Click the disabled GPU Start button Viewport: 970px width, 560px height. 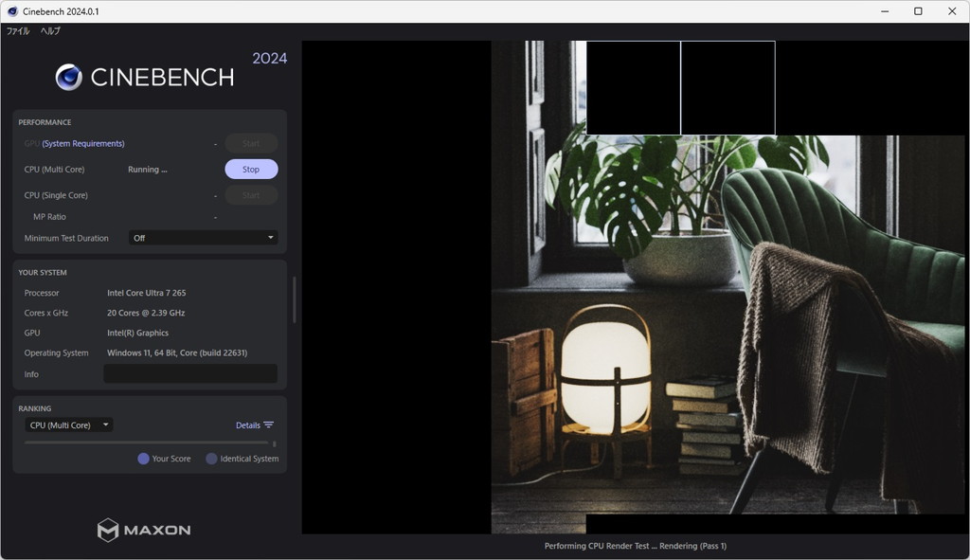(251, 144)
